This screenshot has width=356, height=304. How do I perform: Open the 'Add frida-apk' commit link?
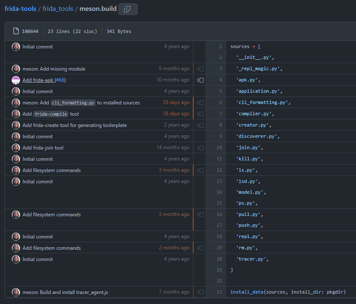click(x=38, y=80)
